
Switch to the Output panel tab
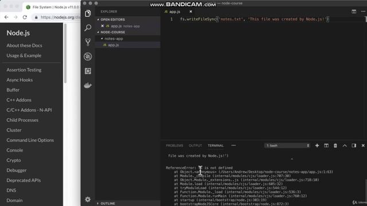click(x=195, y=145)
